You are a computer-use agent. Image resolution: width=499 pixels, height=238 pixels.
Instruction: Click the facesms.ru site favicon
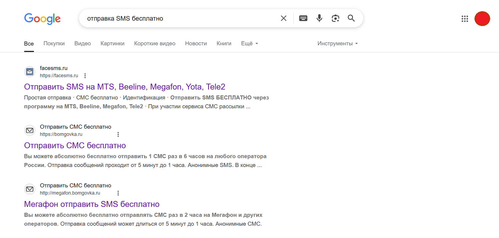click(30, 72)
